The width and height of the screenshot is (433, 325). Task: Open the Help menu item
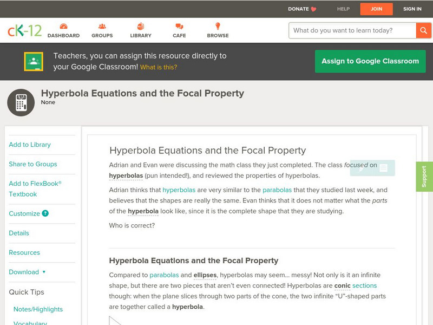point(343,9)
